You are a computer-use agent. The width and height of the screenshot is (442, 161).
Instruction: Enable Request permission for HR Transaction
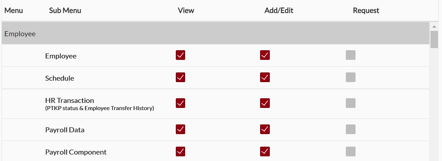pyautogui.click(x=351, y=103)
